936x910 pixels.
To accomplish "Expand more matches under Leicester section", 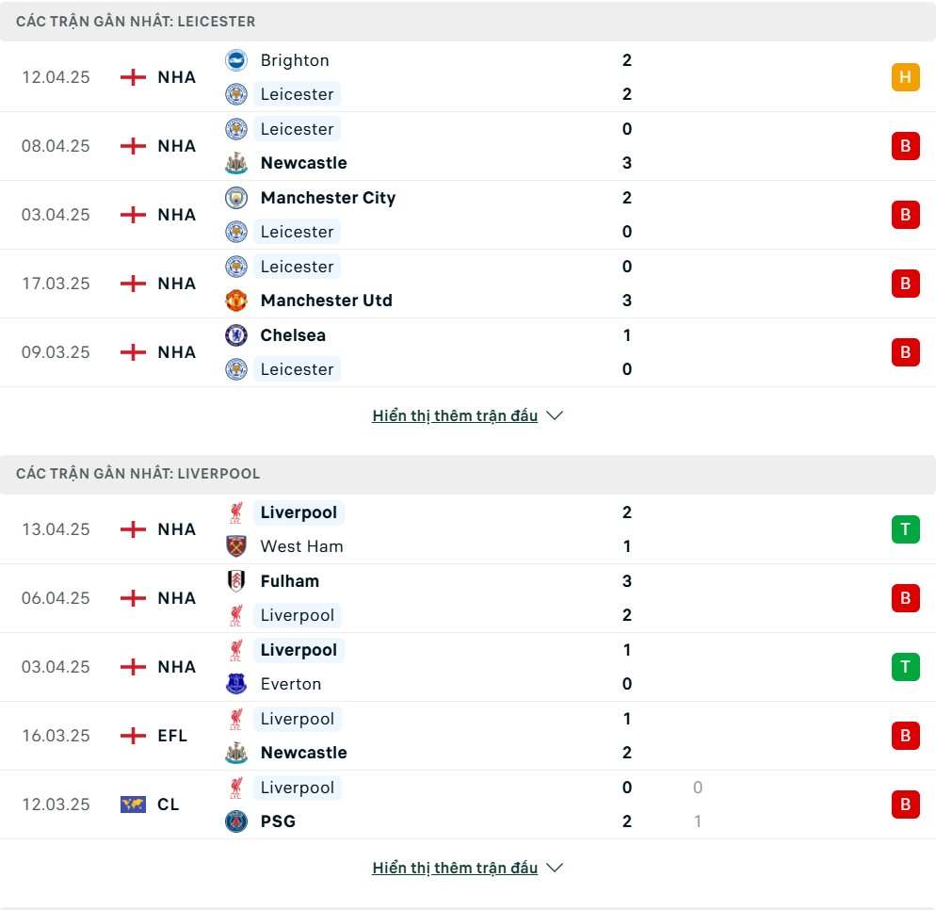I will [455, 415].
